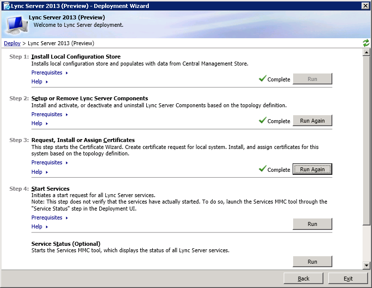Expand Prerequisites under Start Services

49,217
